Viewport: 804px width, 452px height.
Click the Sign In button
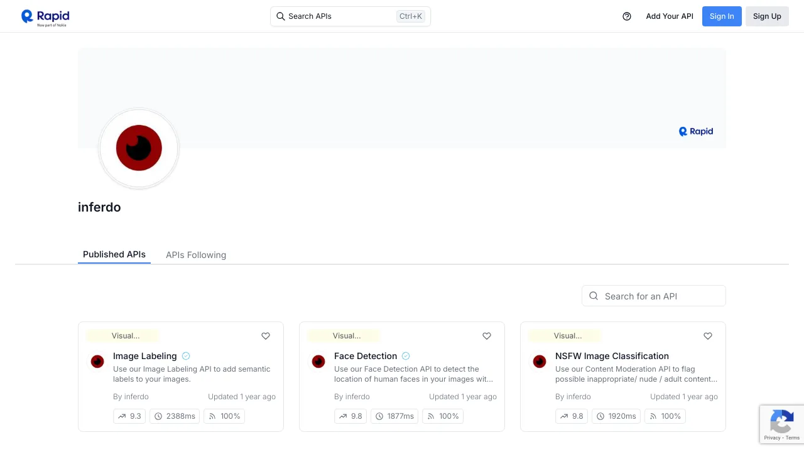722,16
